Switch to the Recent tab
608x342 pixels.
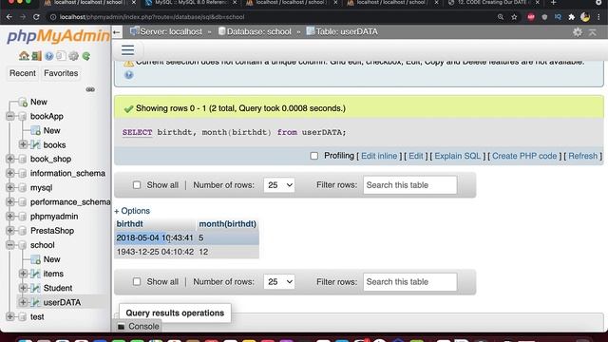click(23, 73)
